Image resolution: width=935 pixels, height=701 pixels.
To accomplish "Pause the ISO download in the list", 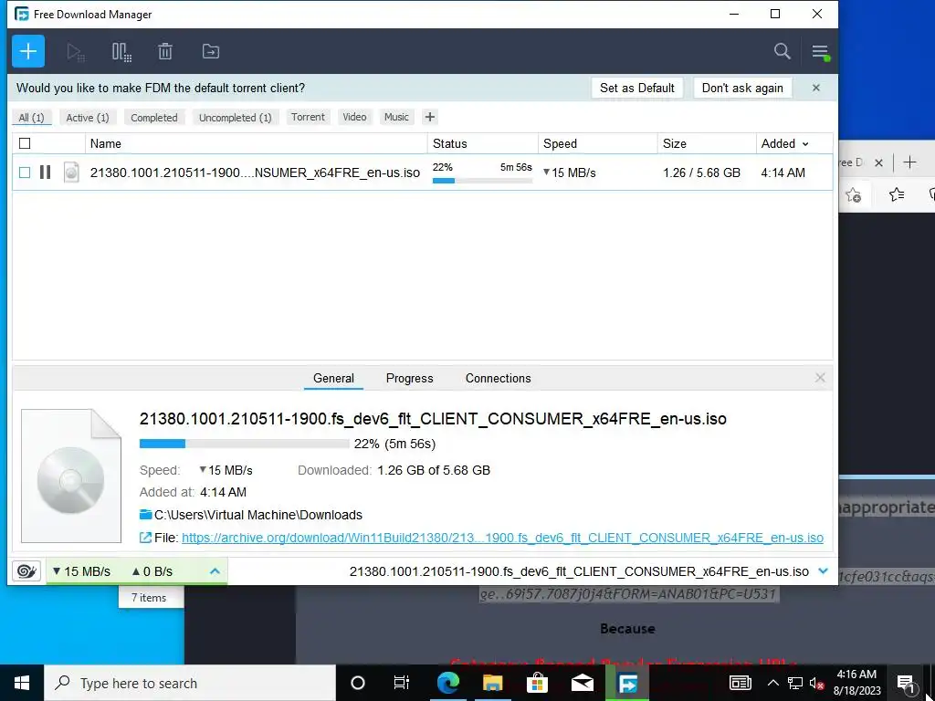I will click(46, 173).
